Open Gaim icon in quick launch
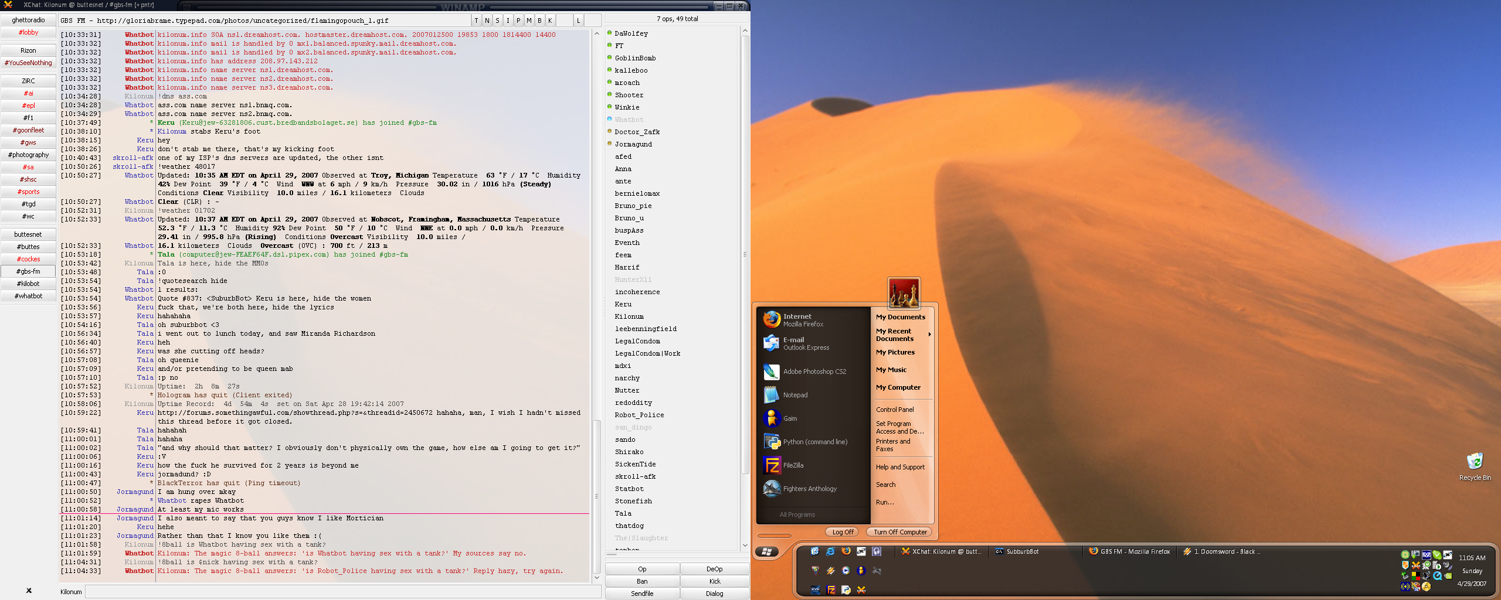The height and width of the screenshot is (600, 1501). point(861,571)
